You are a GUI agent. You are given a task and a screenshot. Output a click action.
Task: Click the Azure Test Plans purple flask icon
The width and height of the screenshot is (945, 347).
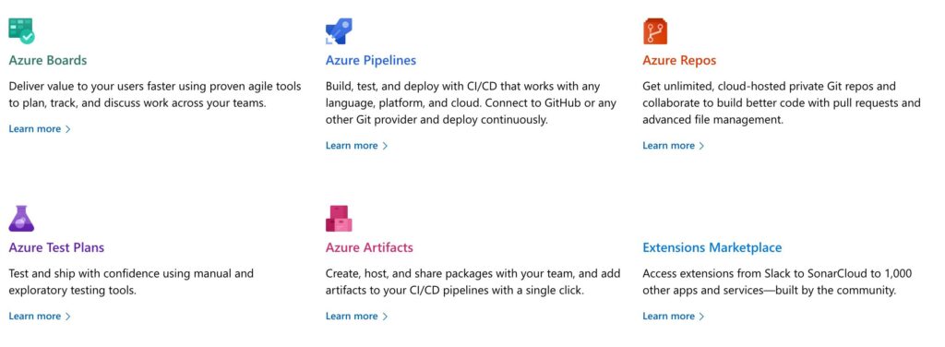tap(21, 218)
